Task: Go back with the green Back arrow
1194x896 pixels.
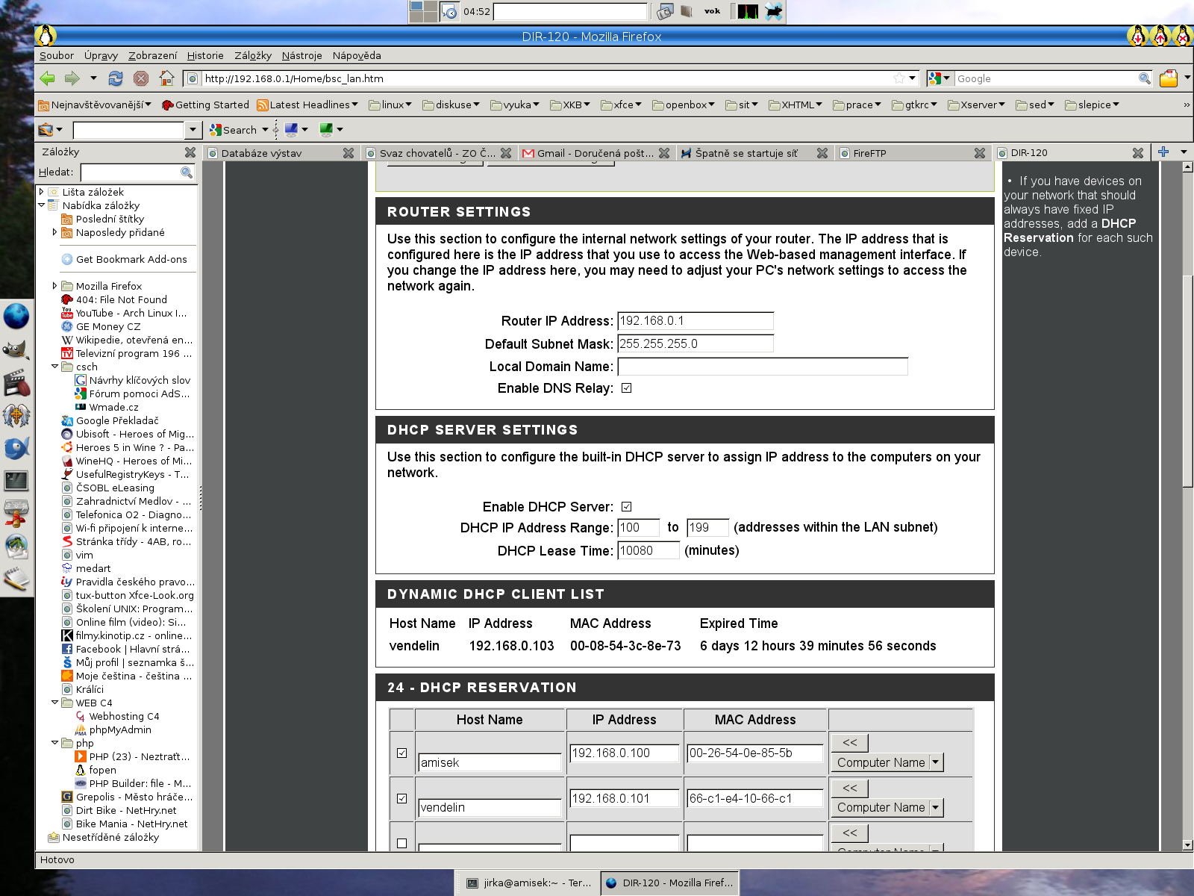Action: pos(48,78)
